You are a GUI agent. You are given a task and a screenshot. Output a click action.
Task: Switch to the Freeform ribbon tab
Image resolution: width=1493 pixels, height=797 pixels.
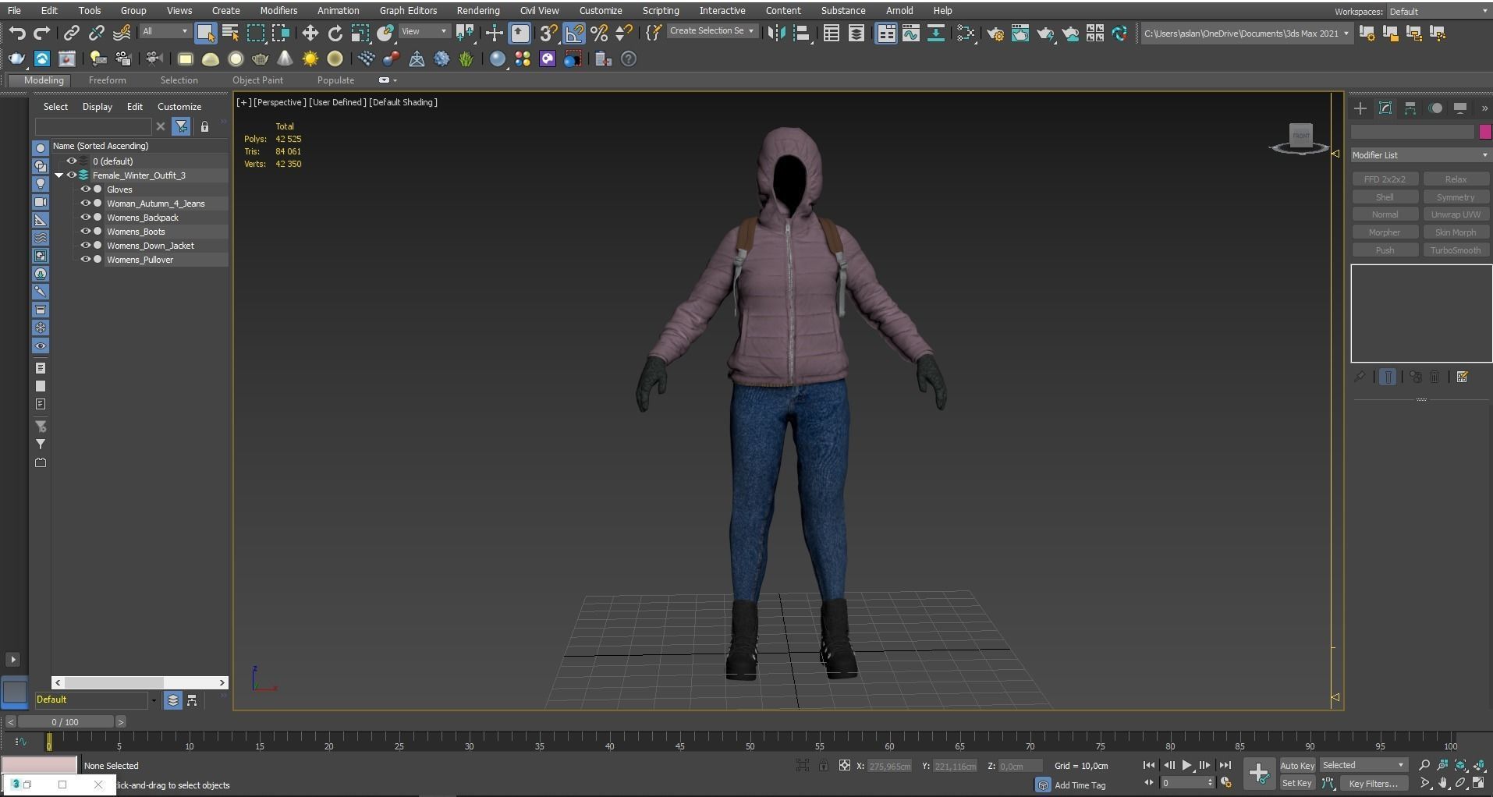(108, 80)
